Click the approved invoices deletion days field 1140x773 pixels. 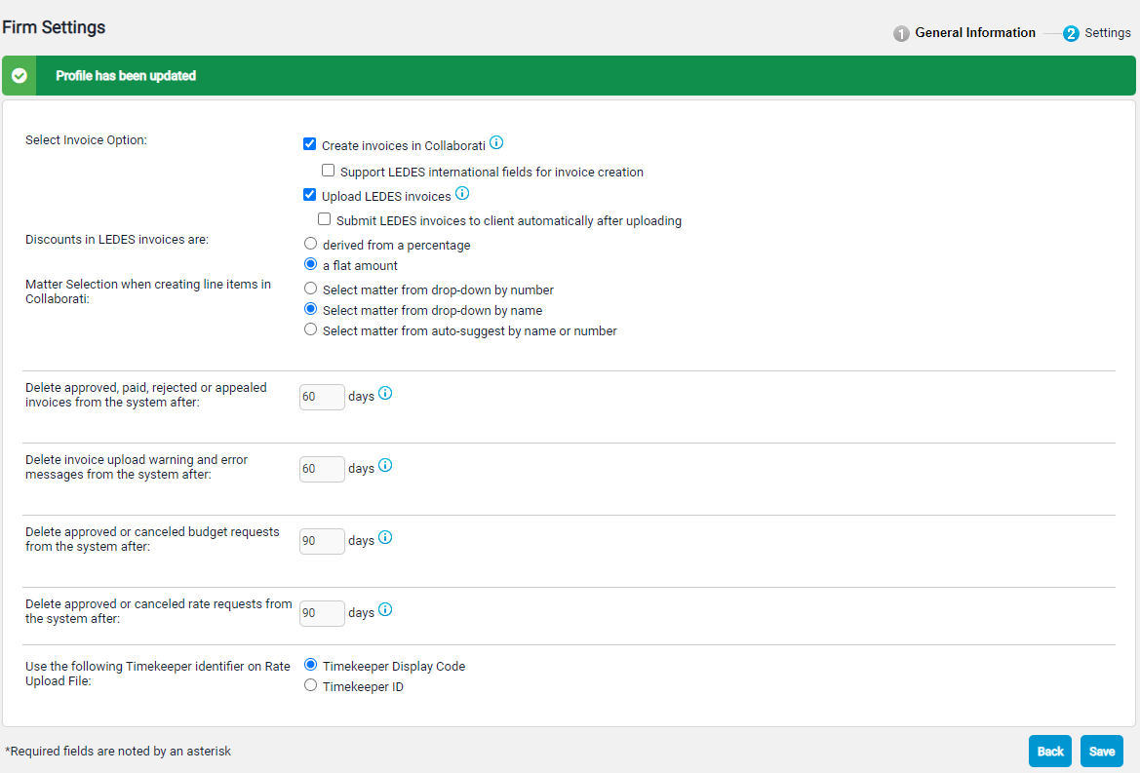pos(322,397)
